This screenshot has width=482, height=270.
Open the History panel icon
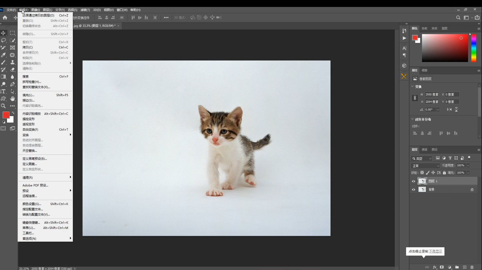tap(404, 31)
